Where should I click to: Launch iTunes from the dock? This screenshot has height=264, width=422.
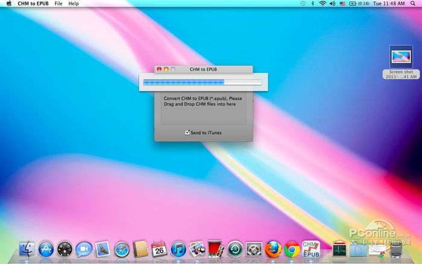tap(178, 249)
